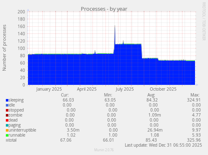Click the 60 y-axis tick label

pyautogui.click(x=22, y=63)
